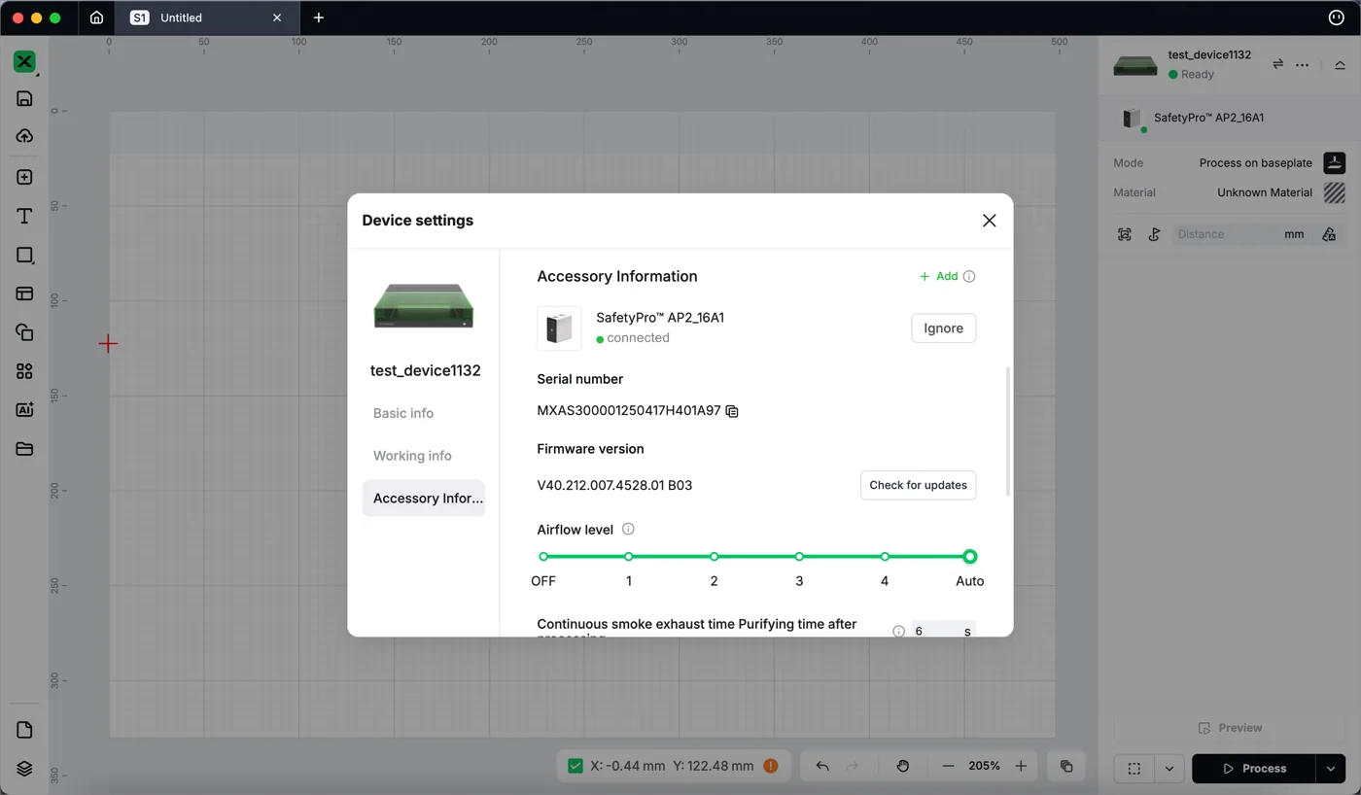1361x795 pixels.
Task: Click the smoke exhaust time input field
Action: point(943,631)
